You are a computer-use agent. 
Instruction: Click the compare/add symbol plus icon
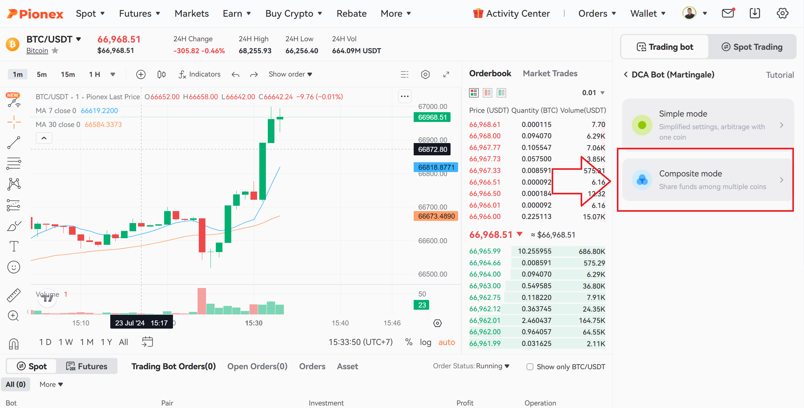(141, 74)
